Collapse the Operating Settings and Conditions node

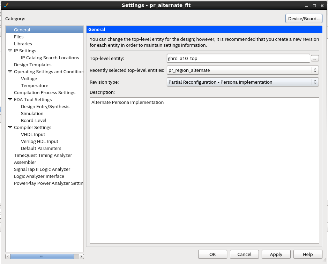point(10,72)
